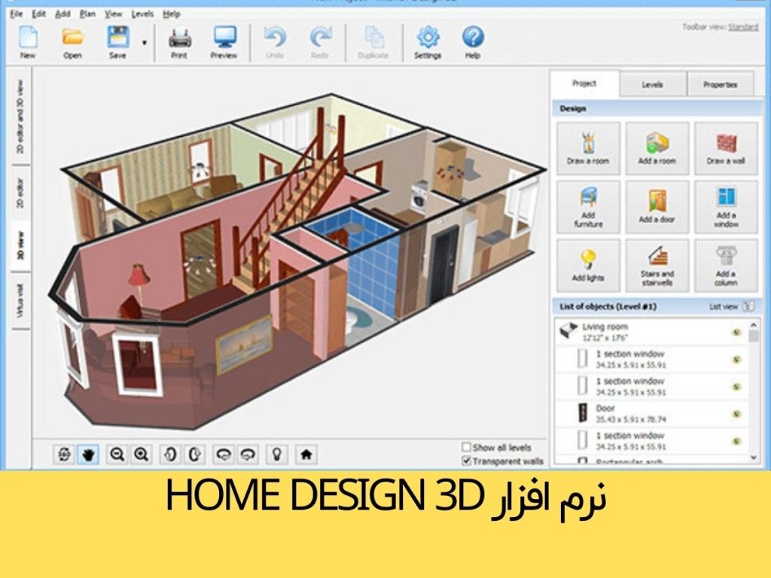Click Draw a room button
This screenshot has width=771, height=578.
pos(588,148)
